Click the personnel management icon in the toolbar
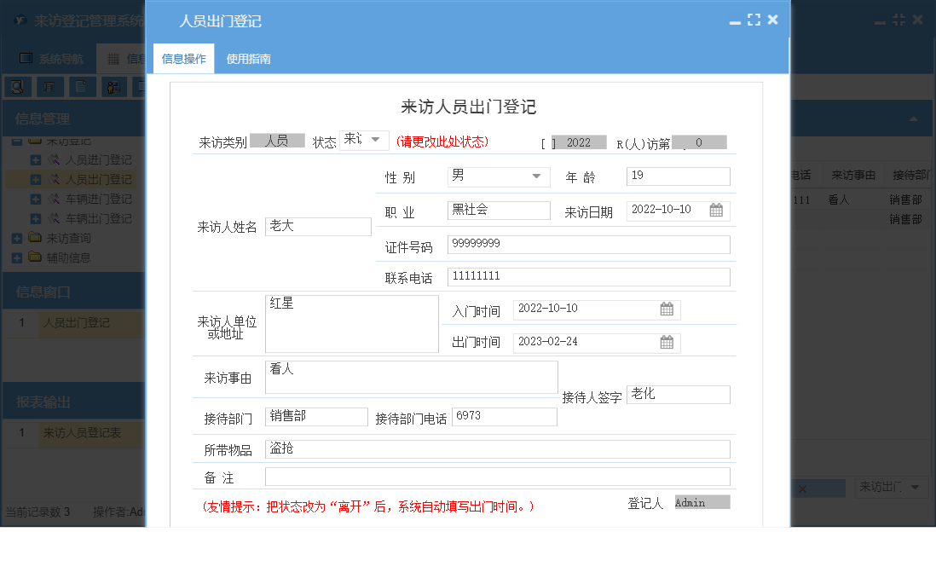Screen dimensions: 936x584 pyautogui.click(x=113, y=86)
